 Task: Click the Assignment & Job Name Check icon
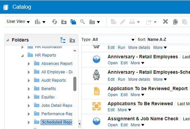[97, 121]
